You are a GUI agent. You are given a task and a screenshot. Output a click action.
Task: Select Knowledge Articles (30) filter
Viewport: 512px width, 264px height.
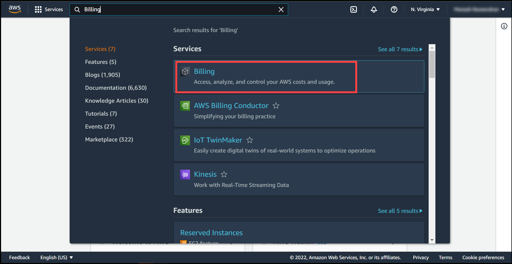(117, 101)
